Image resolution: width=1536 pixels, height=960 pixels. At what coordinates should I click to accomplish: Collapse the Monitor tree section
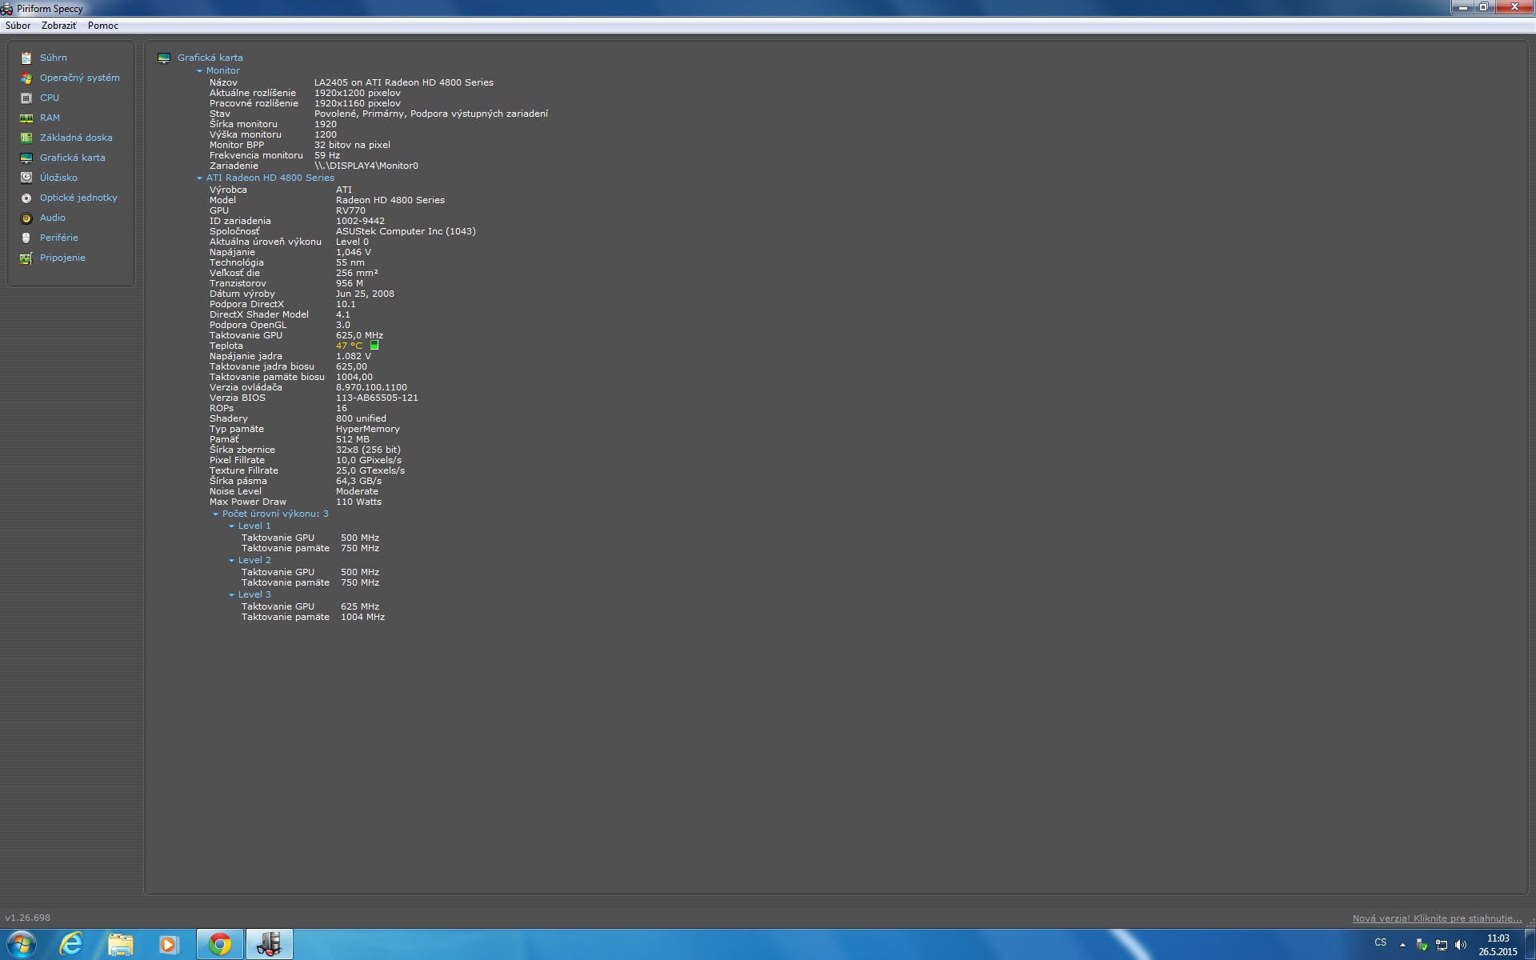coord(199,70)
